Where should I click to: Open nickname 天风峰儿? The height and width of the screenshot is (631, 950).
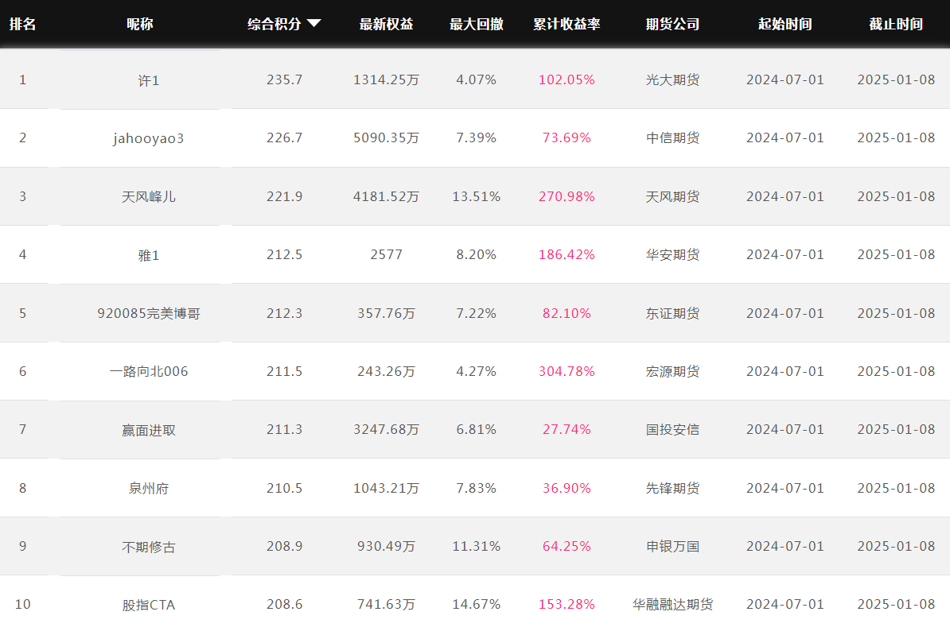pos(149,197)
